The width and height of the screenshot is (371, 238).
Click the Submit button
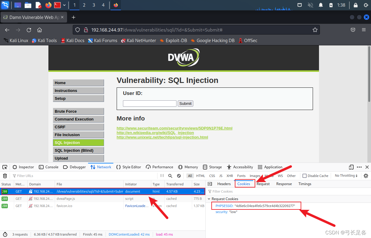pos(185,103)
